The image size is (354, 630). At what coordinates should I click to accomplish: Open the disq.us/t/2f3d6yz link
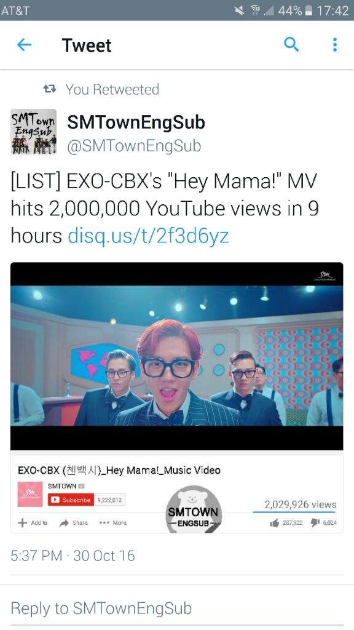pos(148,236)
